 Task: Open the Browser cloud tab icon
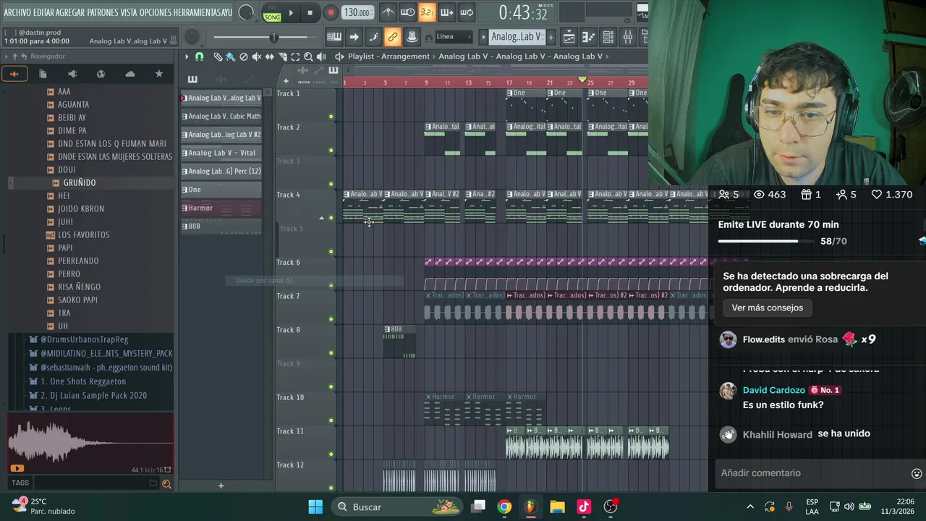(130, 74)
